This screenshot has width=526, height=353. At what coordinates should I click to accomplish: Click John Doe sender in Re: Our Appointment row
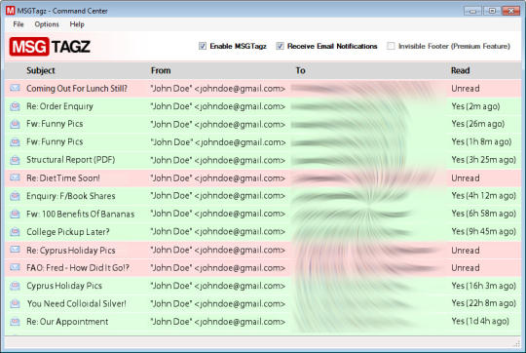tap(218, 322)
